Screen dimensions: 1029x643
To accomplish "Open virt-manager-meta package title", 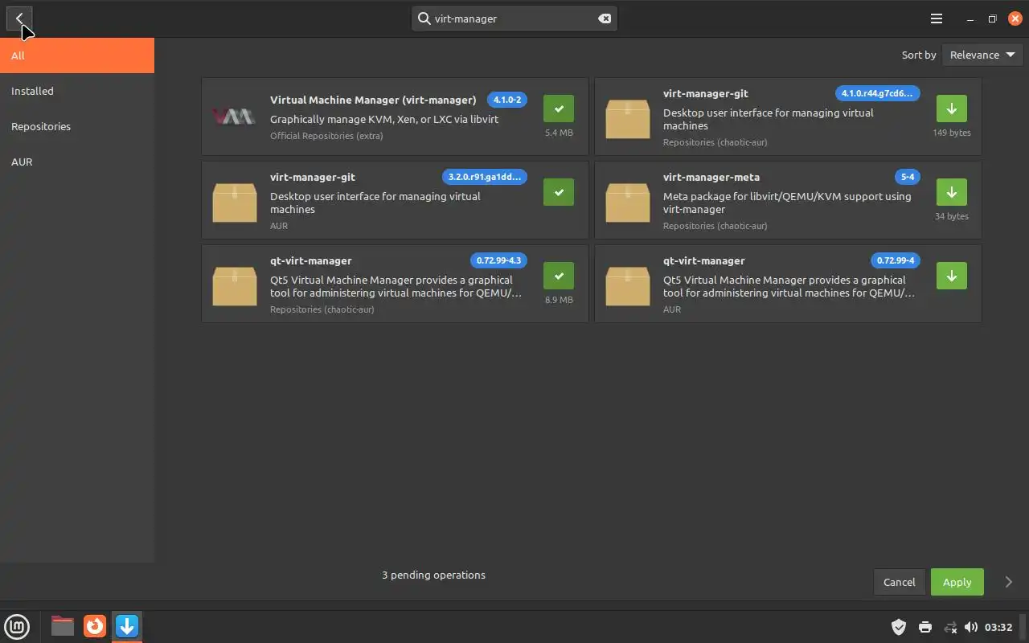I will [711, 177].
